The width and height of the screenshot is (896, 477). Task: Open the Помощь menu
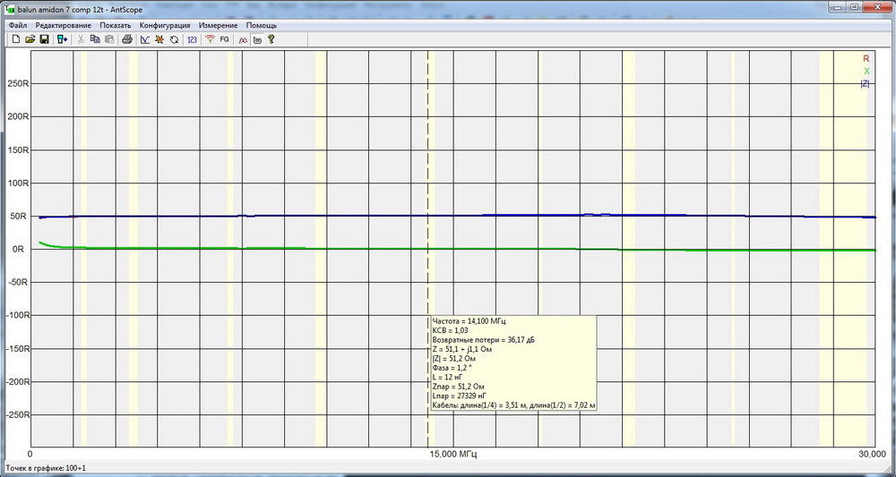[262, 25]
